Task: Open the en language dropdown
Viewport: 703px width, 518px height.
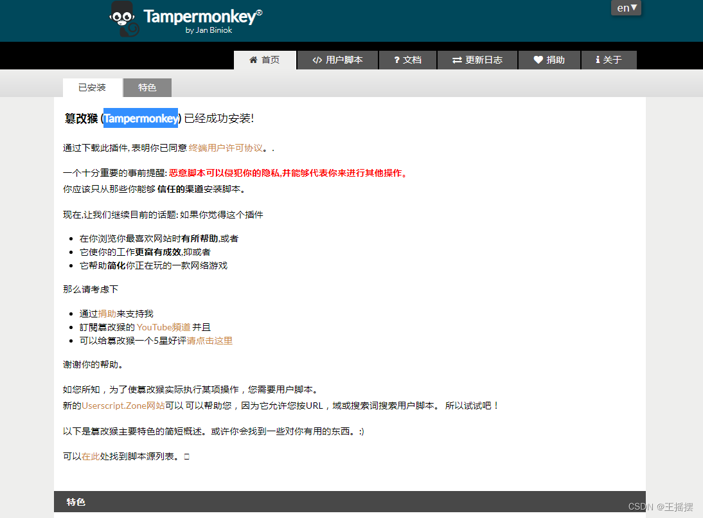Action: 626,8
